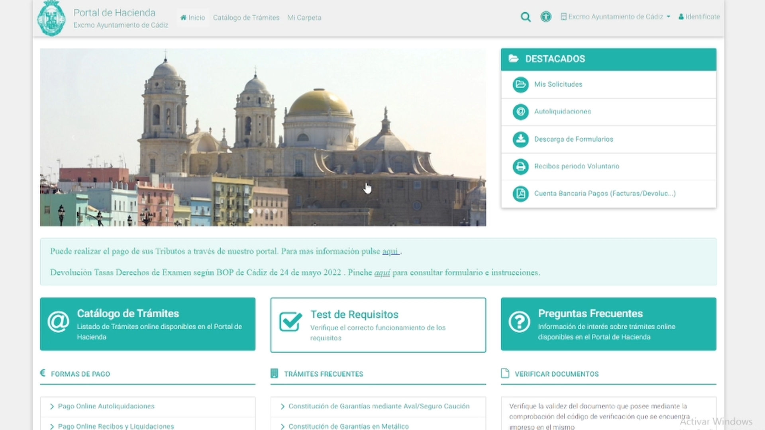The width and height of the screenshot is (765, 430).
Task: Open Constitución de Garantías mediante Aval/Seguro Caución
Action: point(379,406)
